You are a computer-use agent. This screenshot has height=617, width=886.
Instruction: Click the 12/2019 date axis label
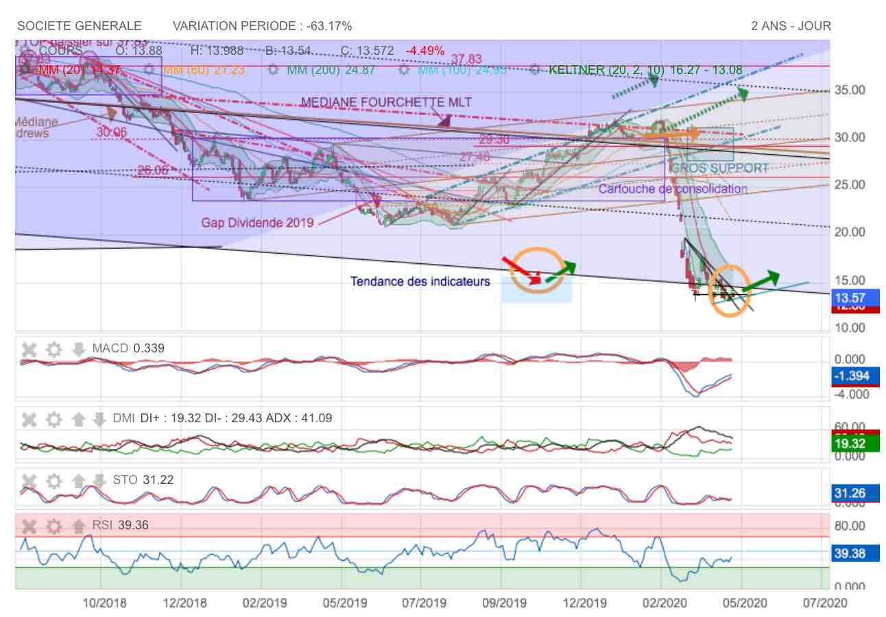(x=585, y=603)
